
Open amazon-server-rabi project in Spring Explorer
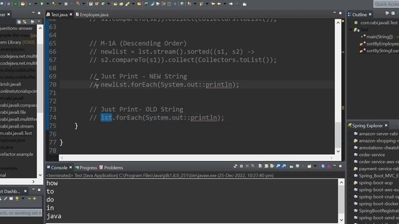[378, 134]
